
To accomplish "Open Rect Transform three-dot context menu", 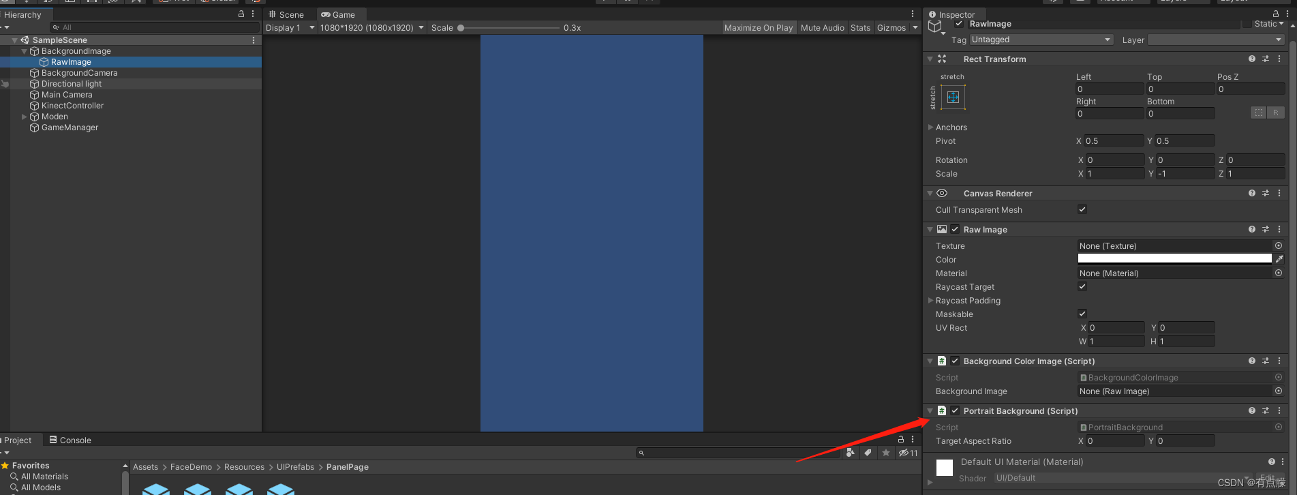I will [1279, 59].
